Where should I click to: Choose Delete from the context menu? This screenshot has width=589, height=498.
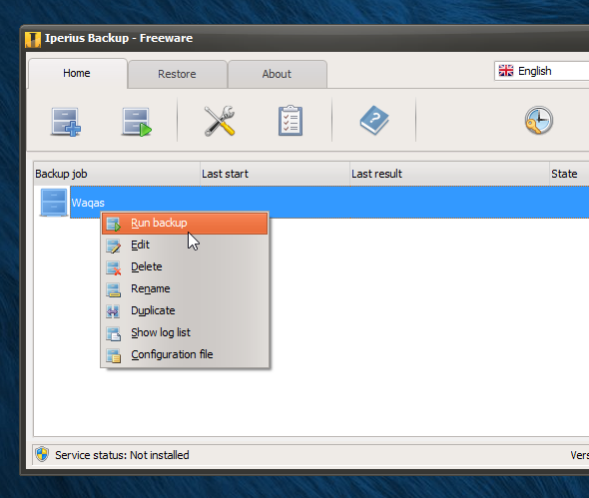coord(185,266)
